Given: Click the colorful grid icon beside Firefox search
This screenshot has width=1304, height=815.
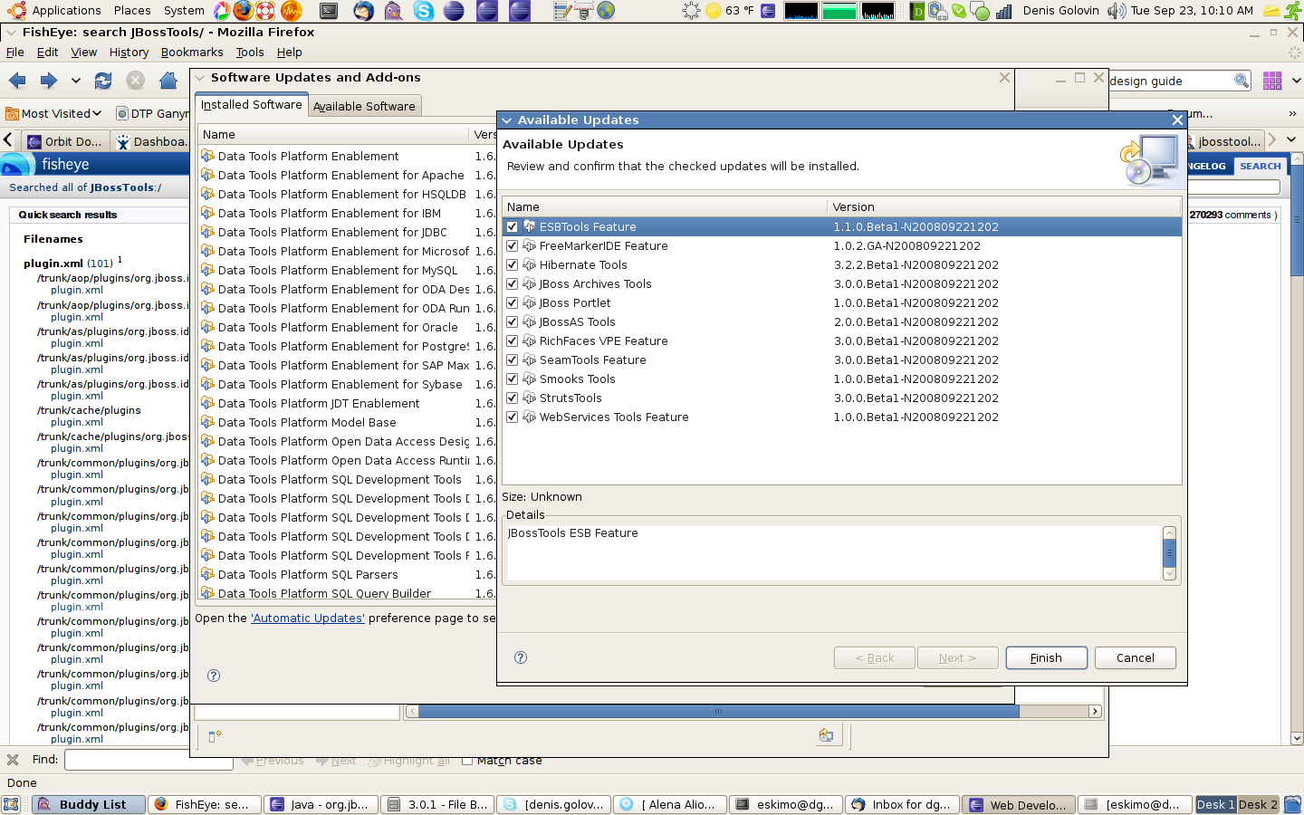Looking at the screenshot, I should pos(1272,81).
